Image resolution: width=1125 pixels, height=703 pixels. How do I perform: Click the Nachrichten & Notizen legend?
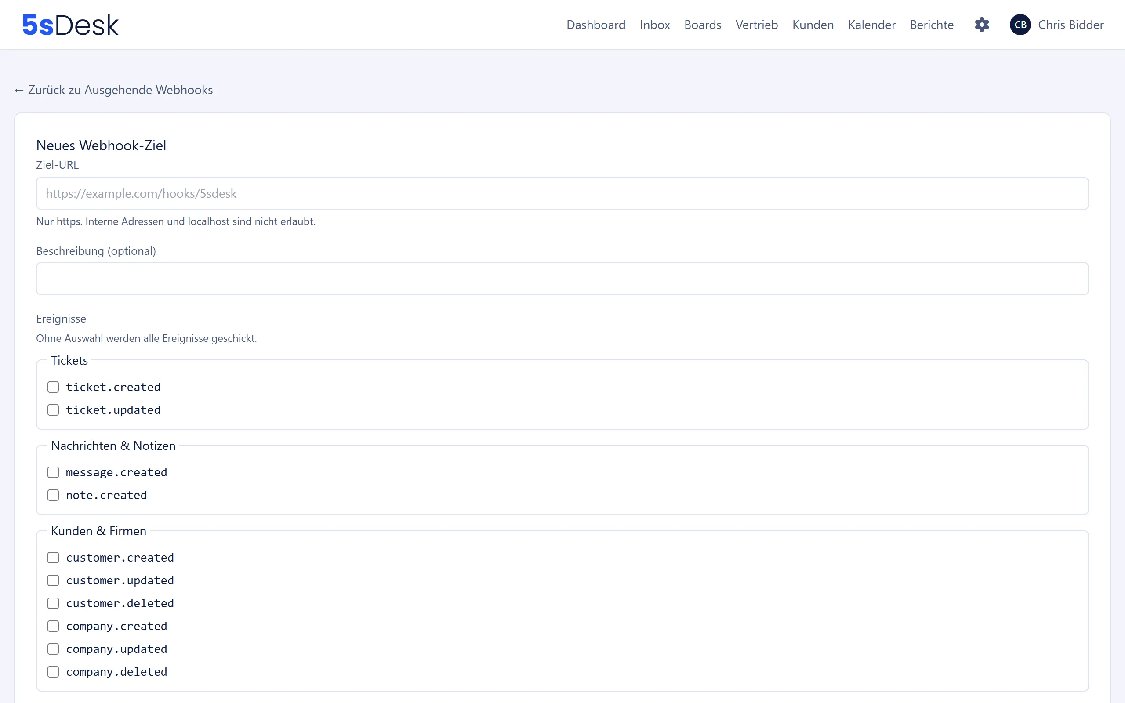click(113, 445)
